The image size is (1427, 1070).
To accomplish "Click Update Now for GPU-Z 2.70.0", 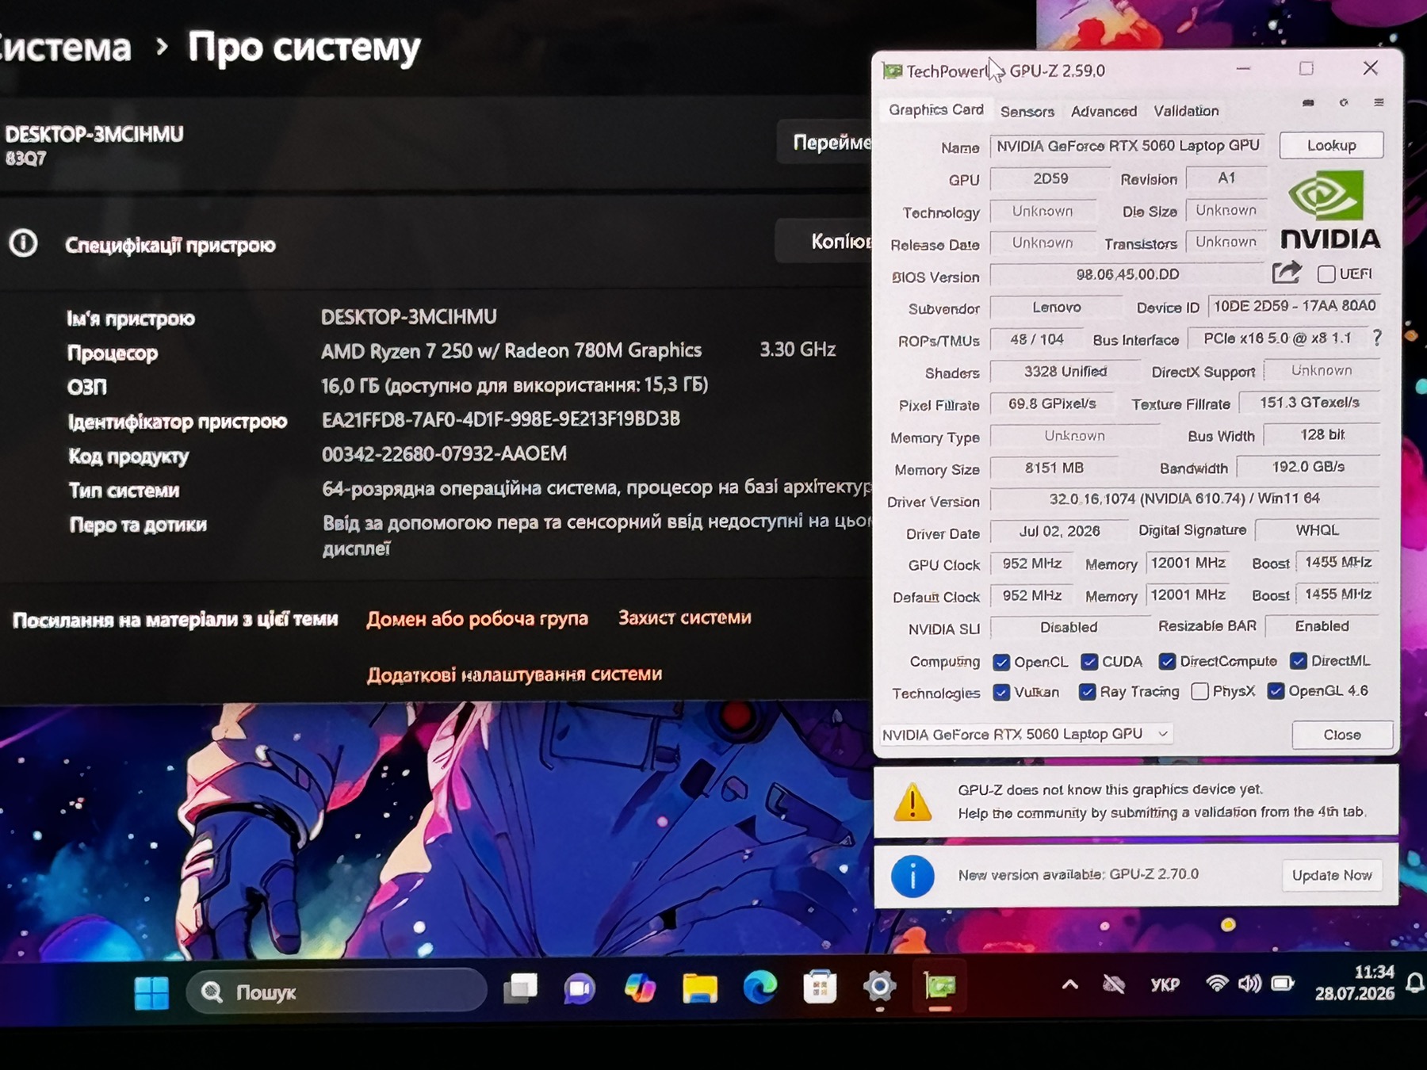I will (x=1332, y=875).
